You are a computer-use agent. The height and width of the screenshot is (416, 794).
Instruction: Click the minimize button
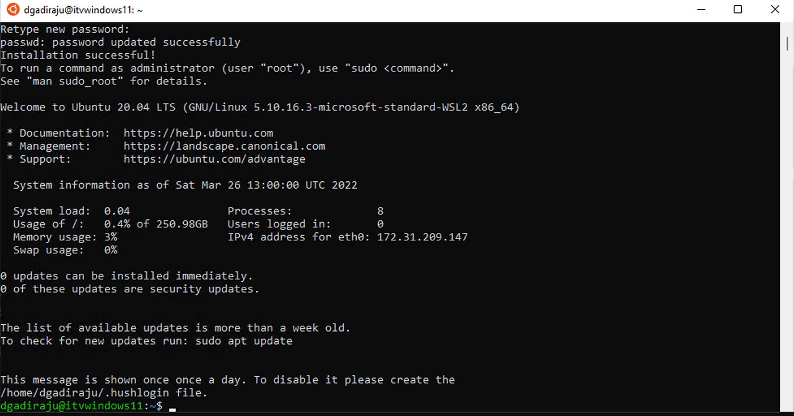[701, 9]
